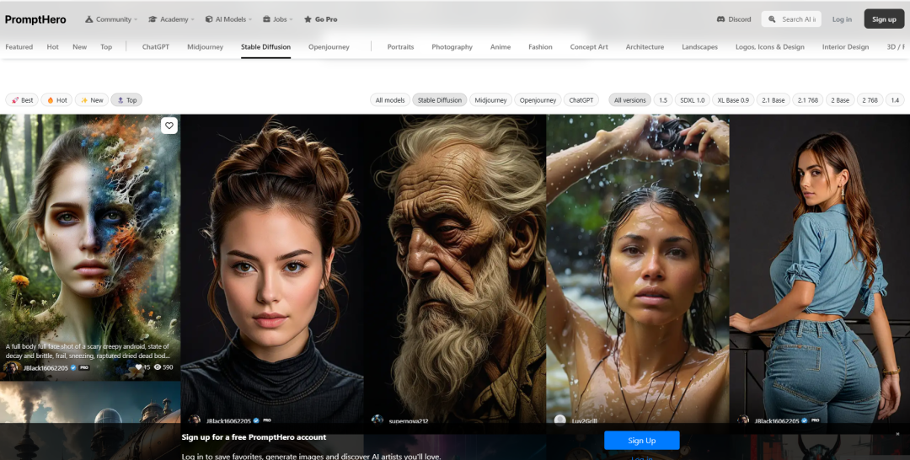This screenshot has height=460, width=910.
Task: Click Luv2Grill avatar icon
Action: (x=559, y=420)
